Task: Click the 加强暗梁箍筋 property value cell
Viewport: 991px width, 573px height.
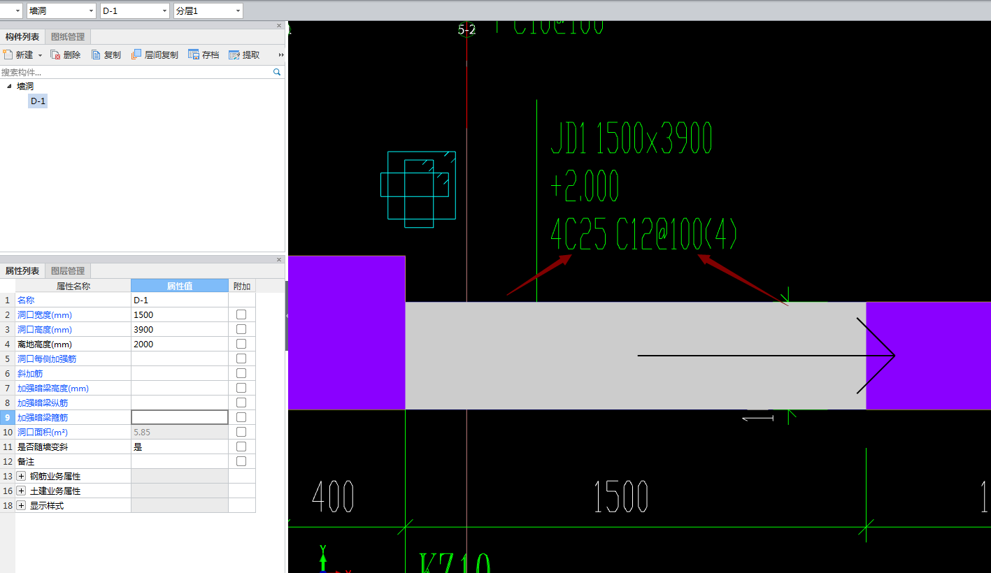Action: pyautogui.click(x=180, y=417)
